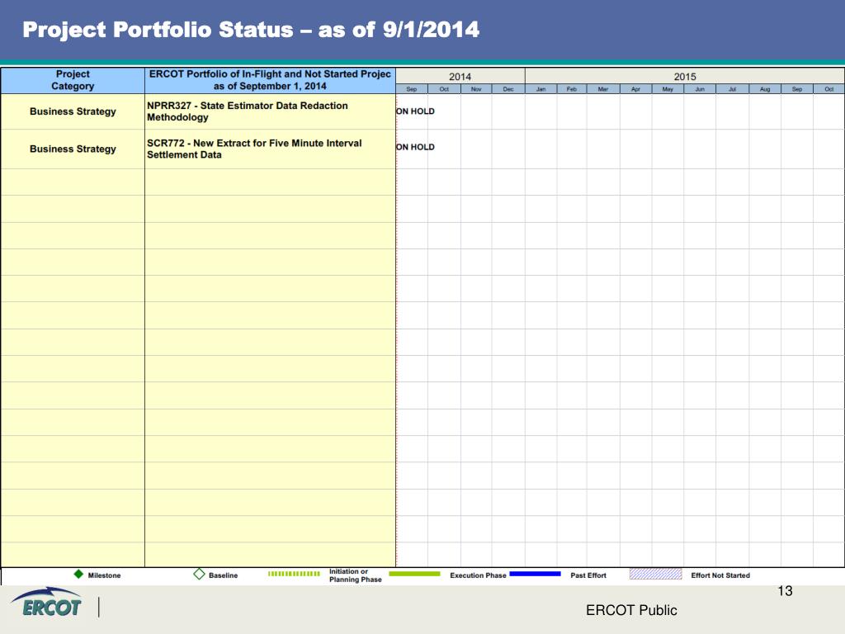This screenshot has height=634, width=845.
Task: Select the blue Past Effort bar
Action: click(x=535, y=574)
